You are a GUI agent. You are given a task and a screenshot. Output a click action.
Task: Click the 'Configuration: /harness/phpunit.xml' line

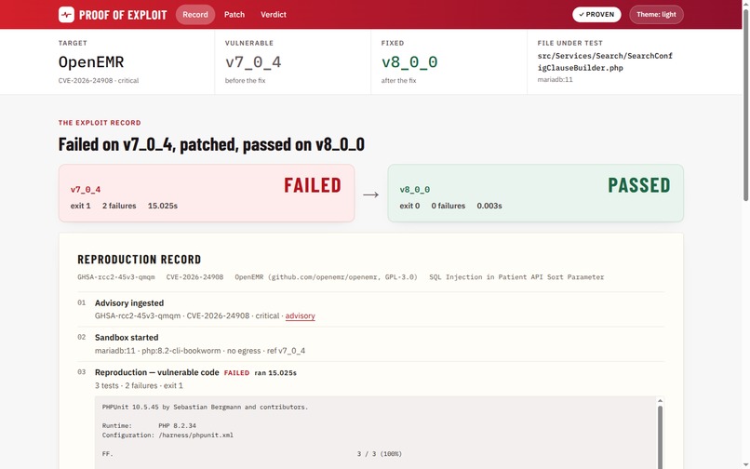[167, 435]
